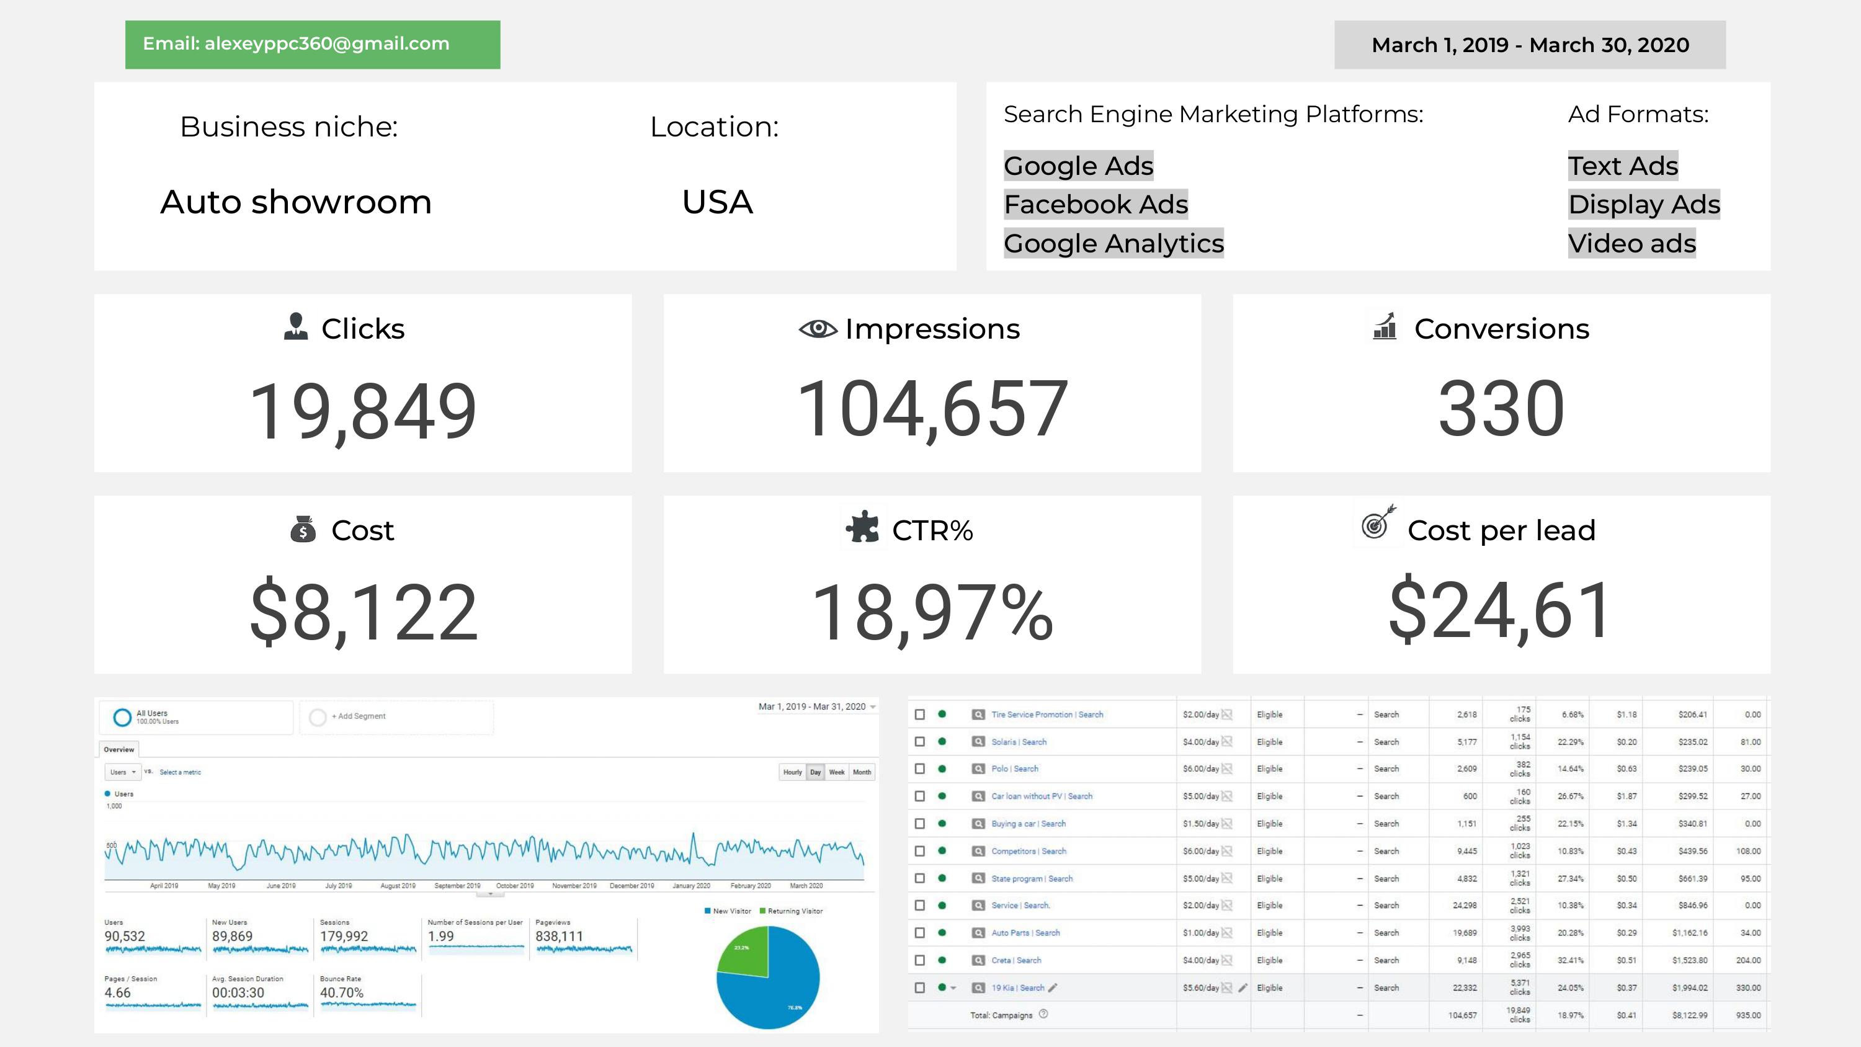Click the eye icon beside Impressions
1861x1047 pixels.
coord(818,329)
